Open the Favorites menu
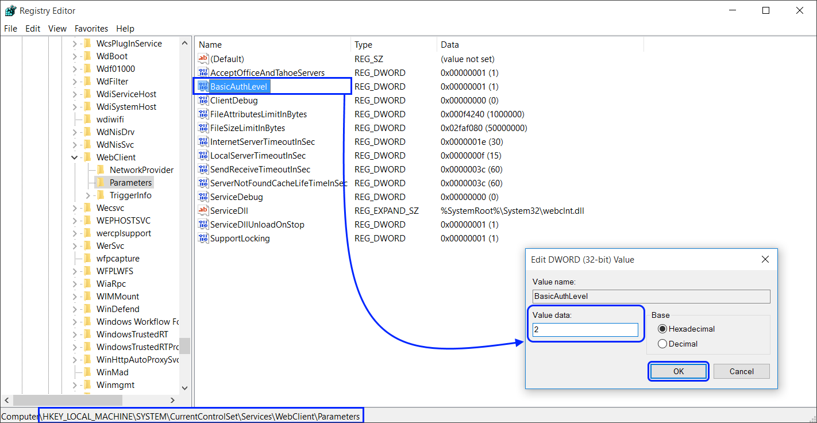The height and width of the screenshot is (423, 817). click(91, 29)
